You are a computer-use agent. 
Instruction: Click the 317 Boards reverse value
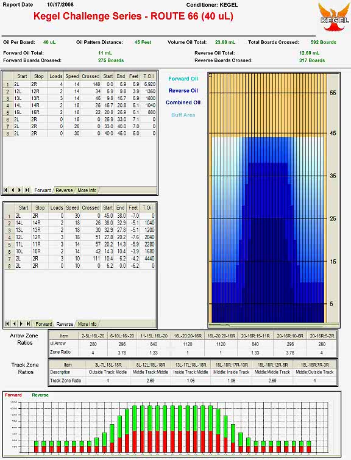tap(312, 60)
